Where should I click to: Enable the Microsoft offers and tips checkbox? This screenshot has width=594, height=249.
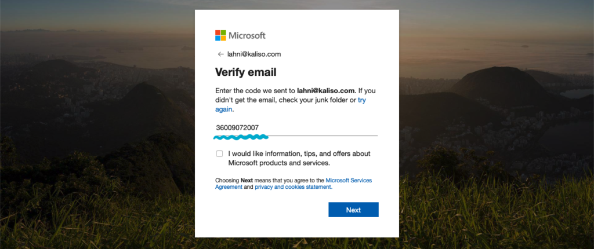click(x=219, y=153)
